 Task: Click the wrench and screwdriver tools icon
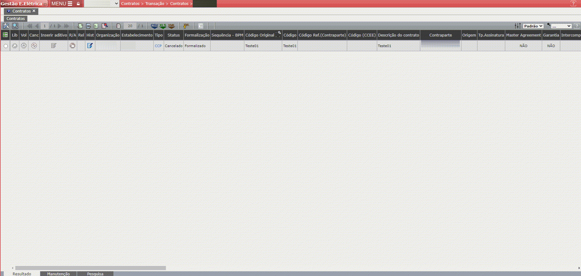6,26
